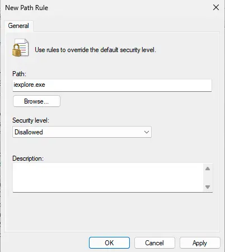Screen dimensions: 225x252
Task: Click the Description box scroll down arrow
Action: [x=208, y=187]
